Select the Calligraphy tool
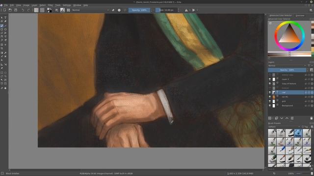 point(5,21)
